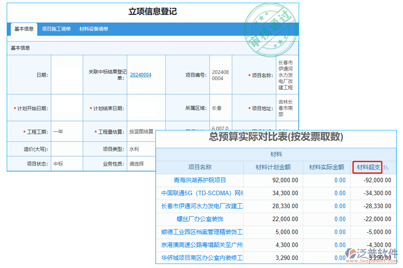Open the 项目状态 field showing 中标
The width and height of the screenshot is (403, 268).
pos(67,164)
